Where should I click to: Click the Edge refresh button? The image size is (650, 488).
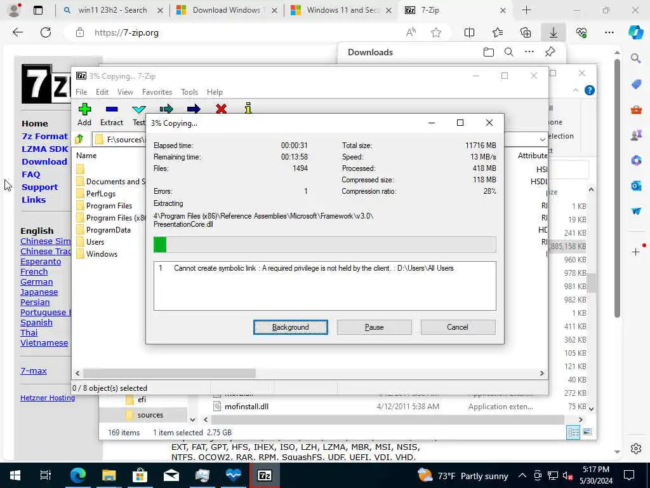pyautogui.click(x=46, y=32)
